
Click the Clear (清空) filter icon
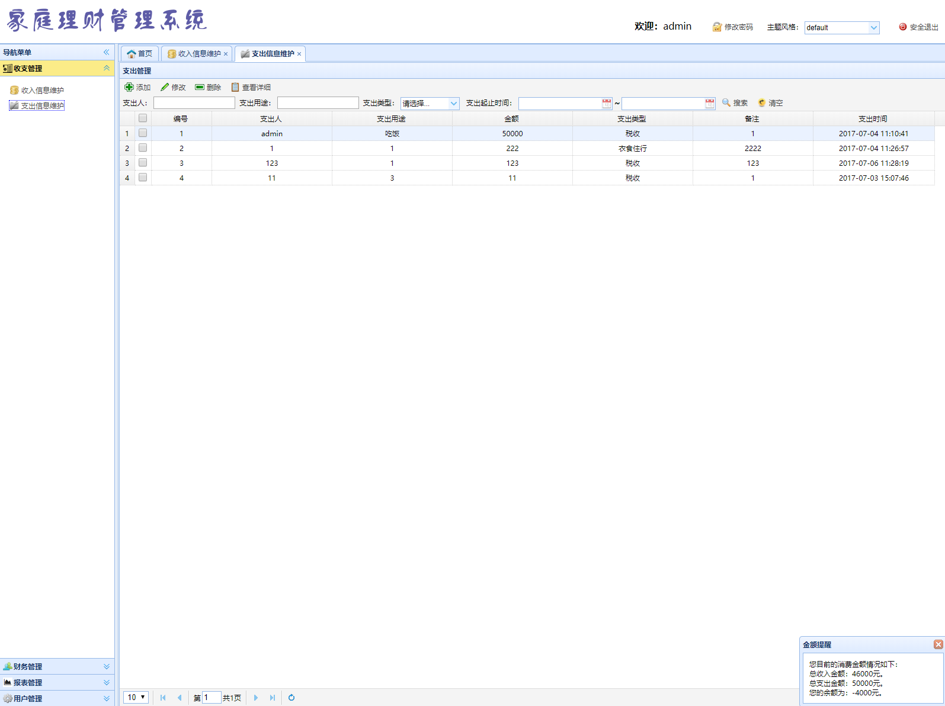[x=762, y=102]
